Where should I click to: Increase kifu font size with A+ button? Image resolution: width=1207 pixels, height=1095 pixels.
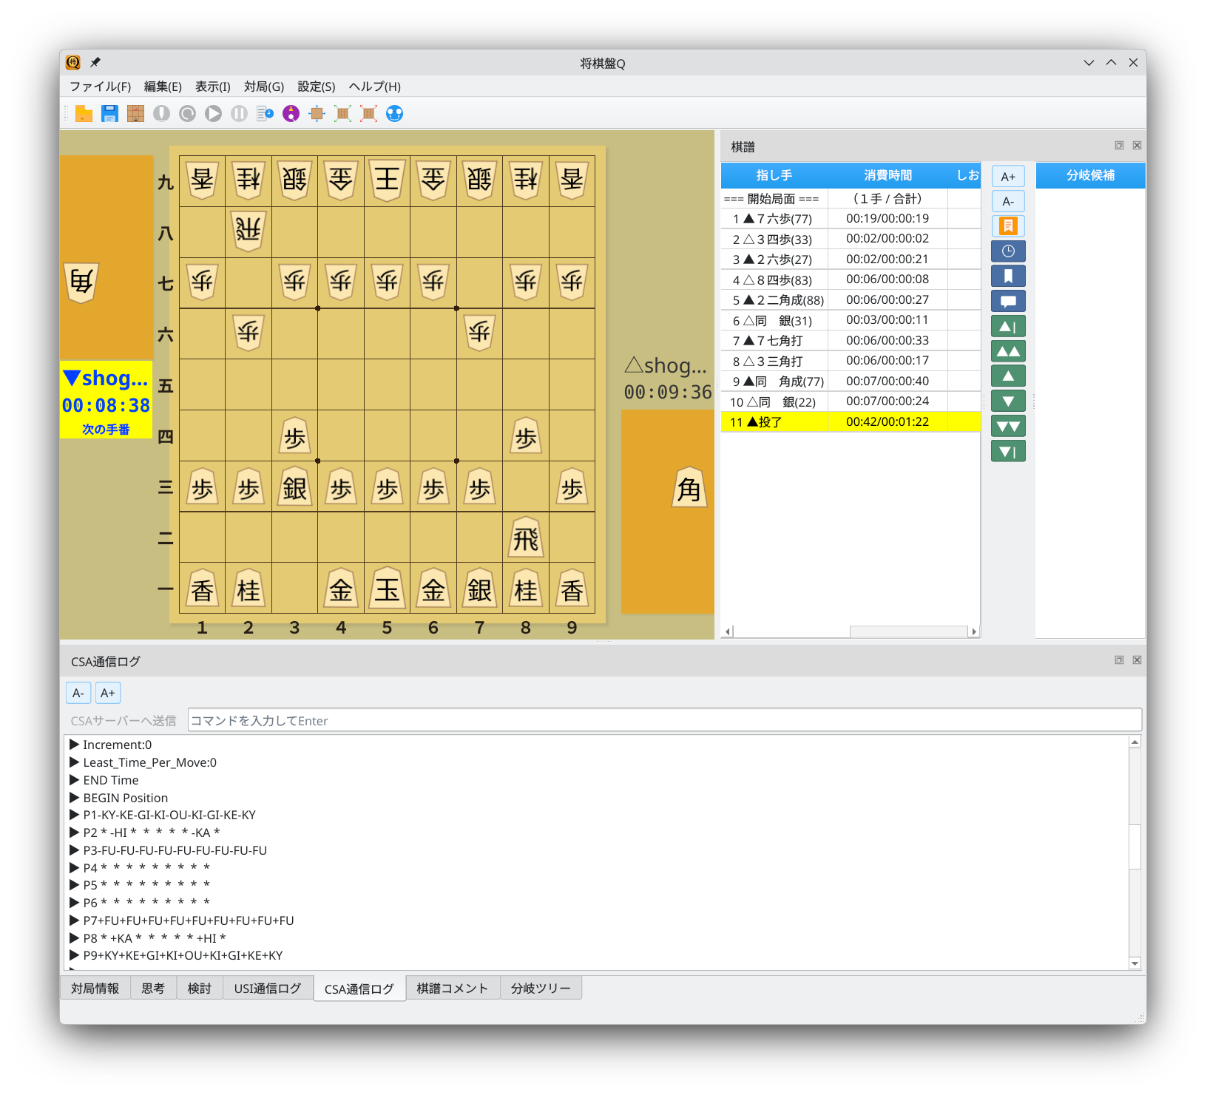click(1007, 177)
